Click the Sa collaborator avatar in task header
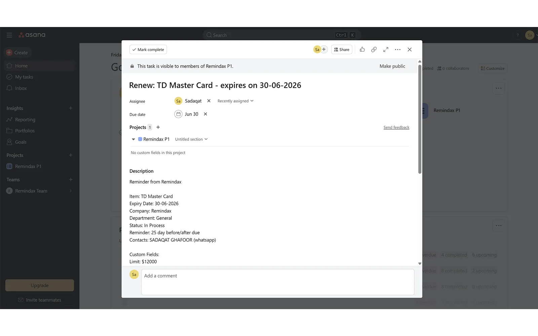 (317, 50)
